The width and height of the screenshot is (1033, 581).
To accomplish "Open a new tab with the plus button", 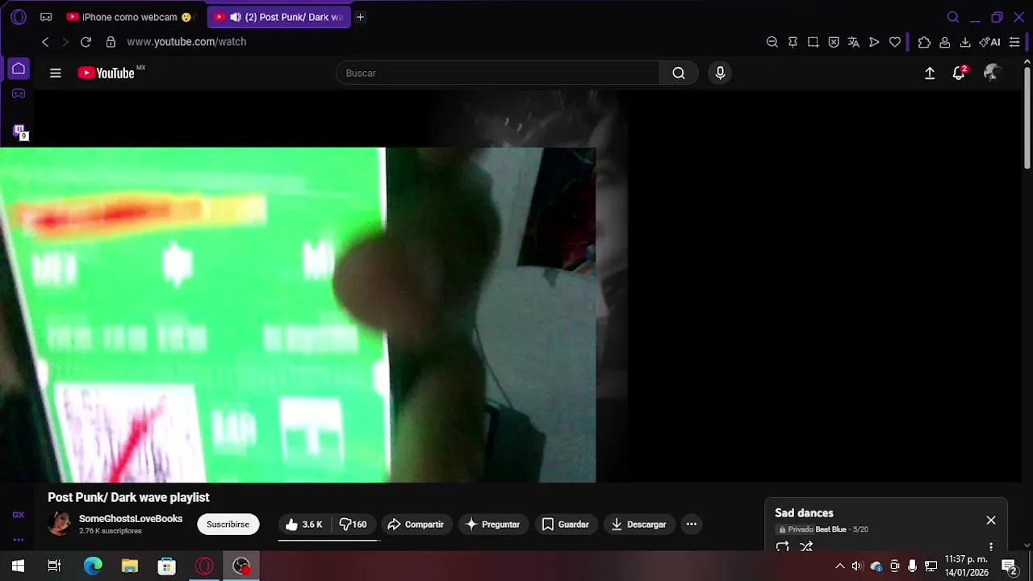I will coord(361,17).
